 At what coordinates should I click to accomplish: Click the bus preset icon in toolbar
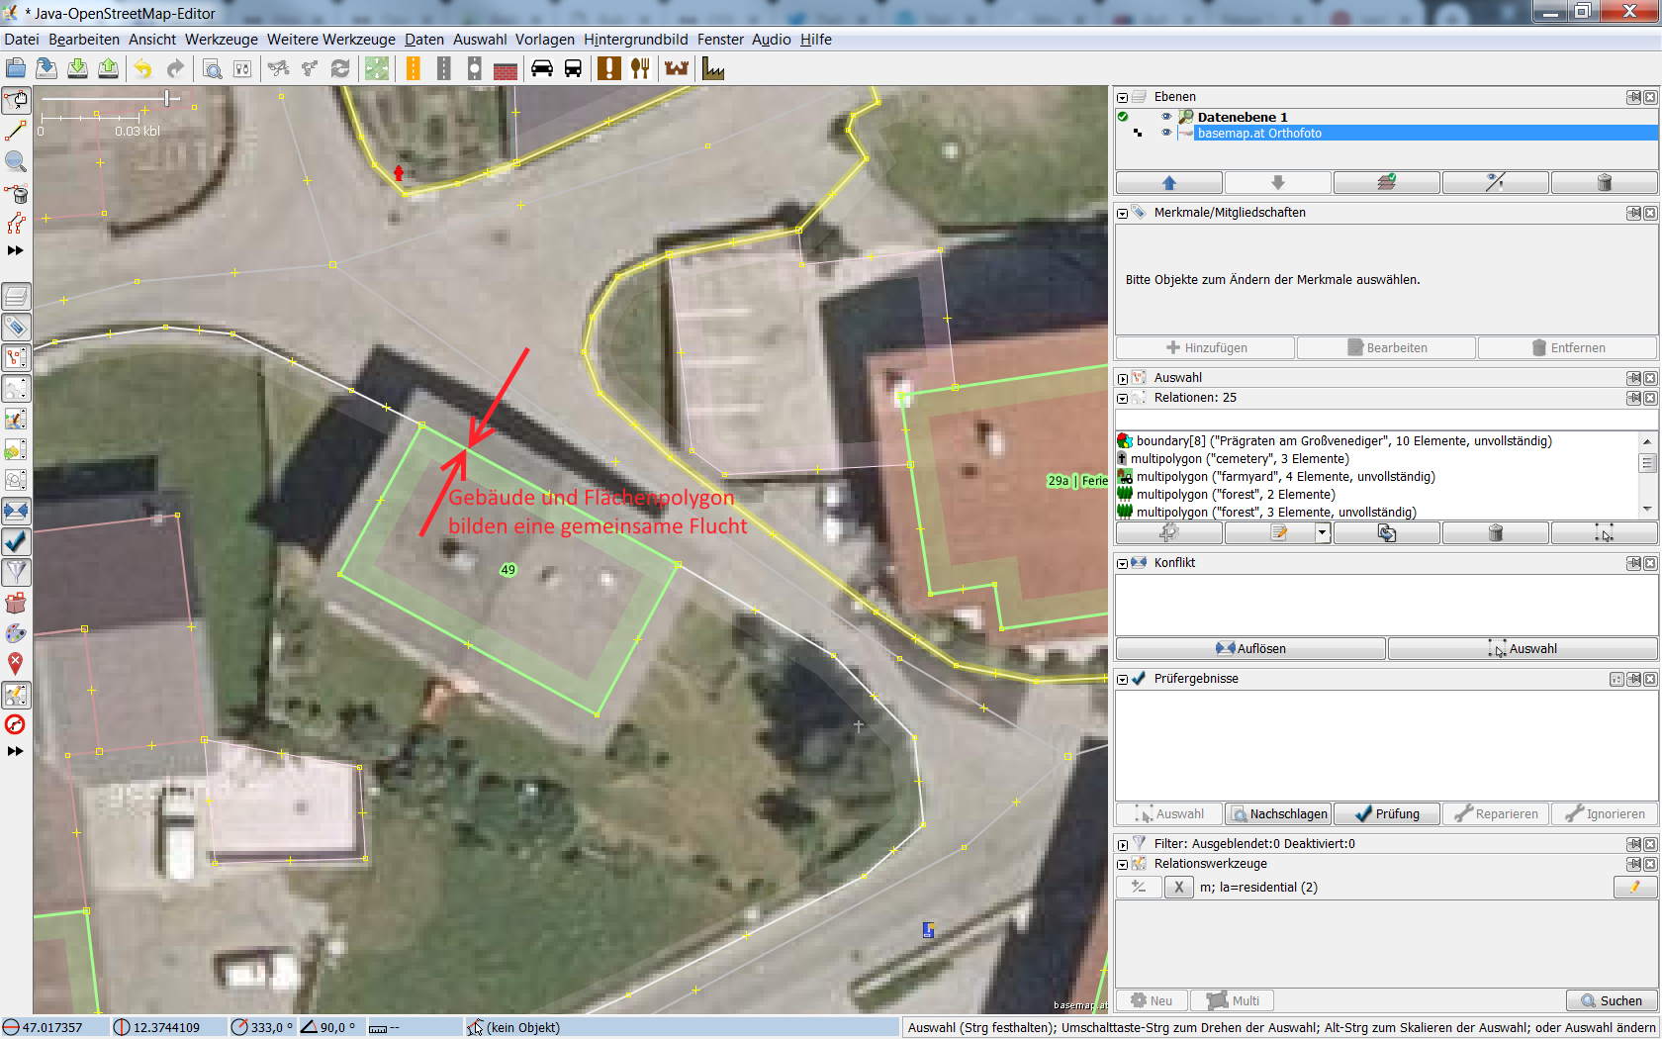[x=573, y=68]
